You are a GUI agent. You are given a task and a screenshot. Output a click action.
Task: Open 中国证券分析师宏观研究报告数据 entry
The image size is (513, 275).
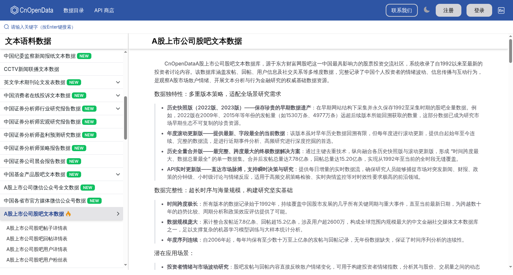click(x=62, y=122)
